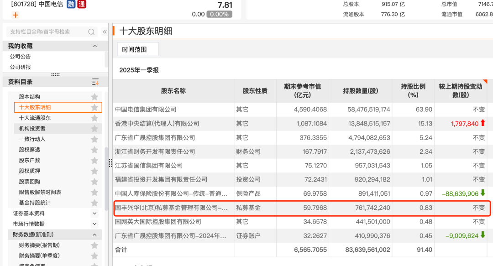The width and height of the screenshot is (493, 266).
Task: Star the 基金持股统计 entry
Action: pos(94,203)
